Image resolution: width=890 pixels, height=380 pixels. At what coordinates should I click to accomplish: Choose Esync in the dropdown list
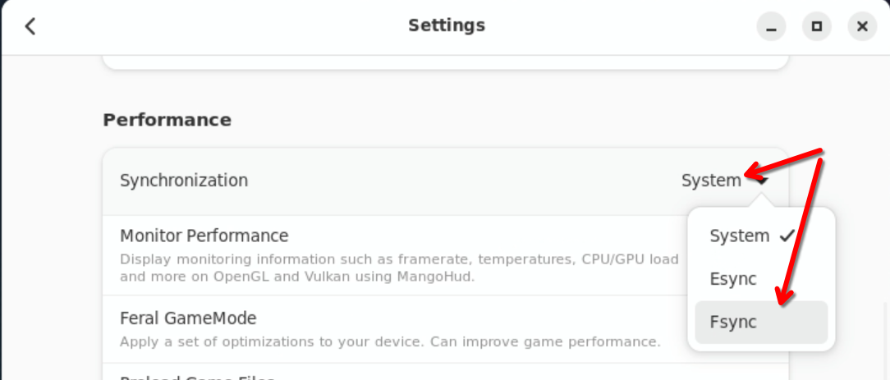pyautogui.click(x=733, y=279)
